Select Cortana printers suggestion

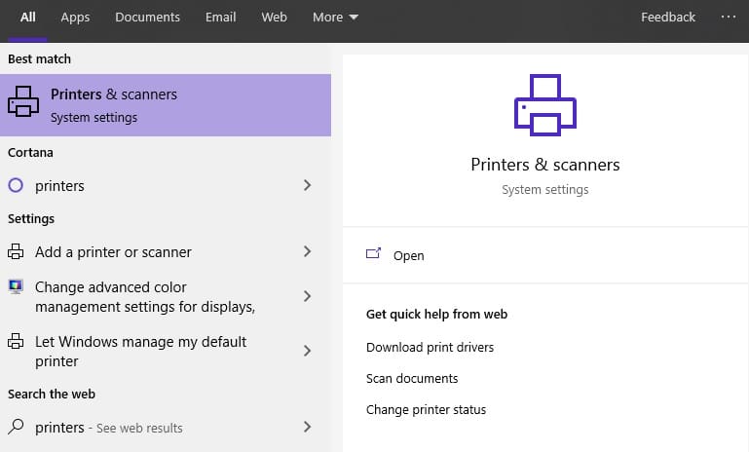pos(166,185)
